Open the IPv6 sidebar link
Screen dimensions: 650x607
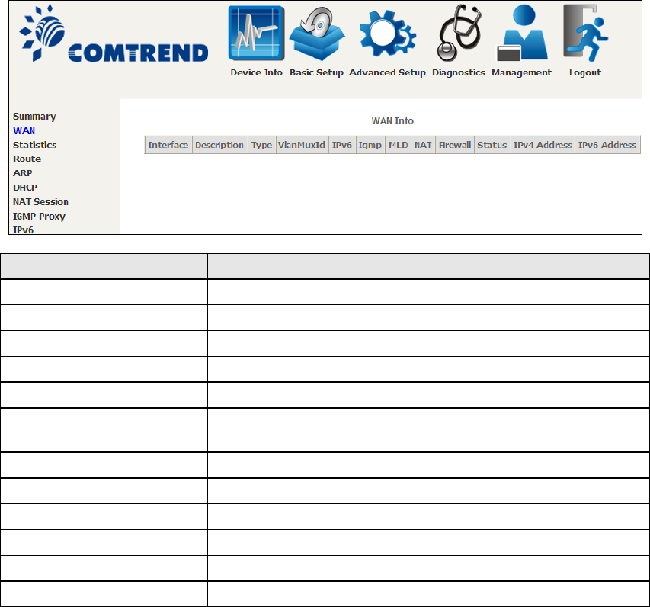23,230
